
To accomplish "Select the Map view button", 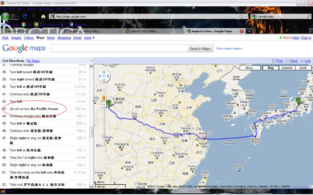I will click(x=271, y=68).
